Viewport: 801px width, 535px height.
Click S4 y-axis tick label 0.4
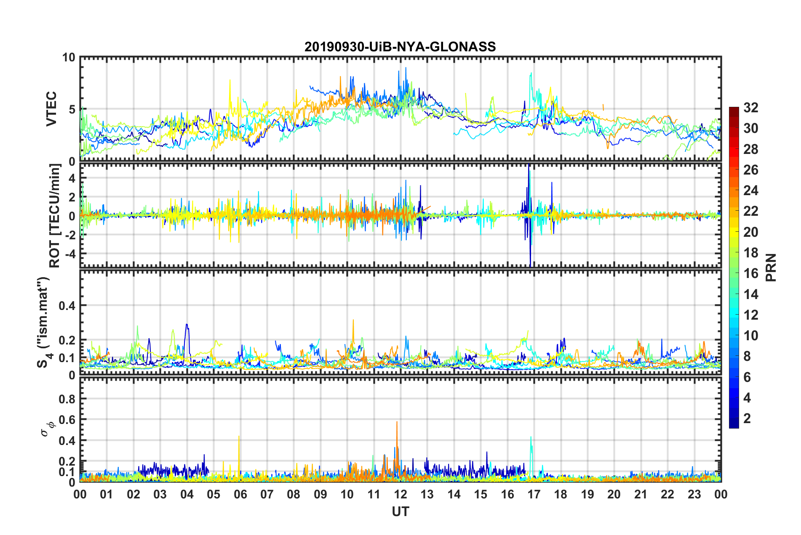[67, 306]
